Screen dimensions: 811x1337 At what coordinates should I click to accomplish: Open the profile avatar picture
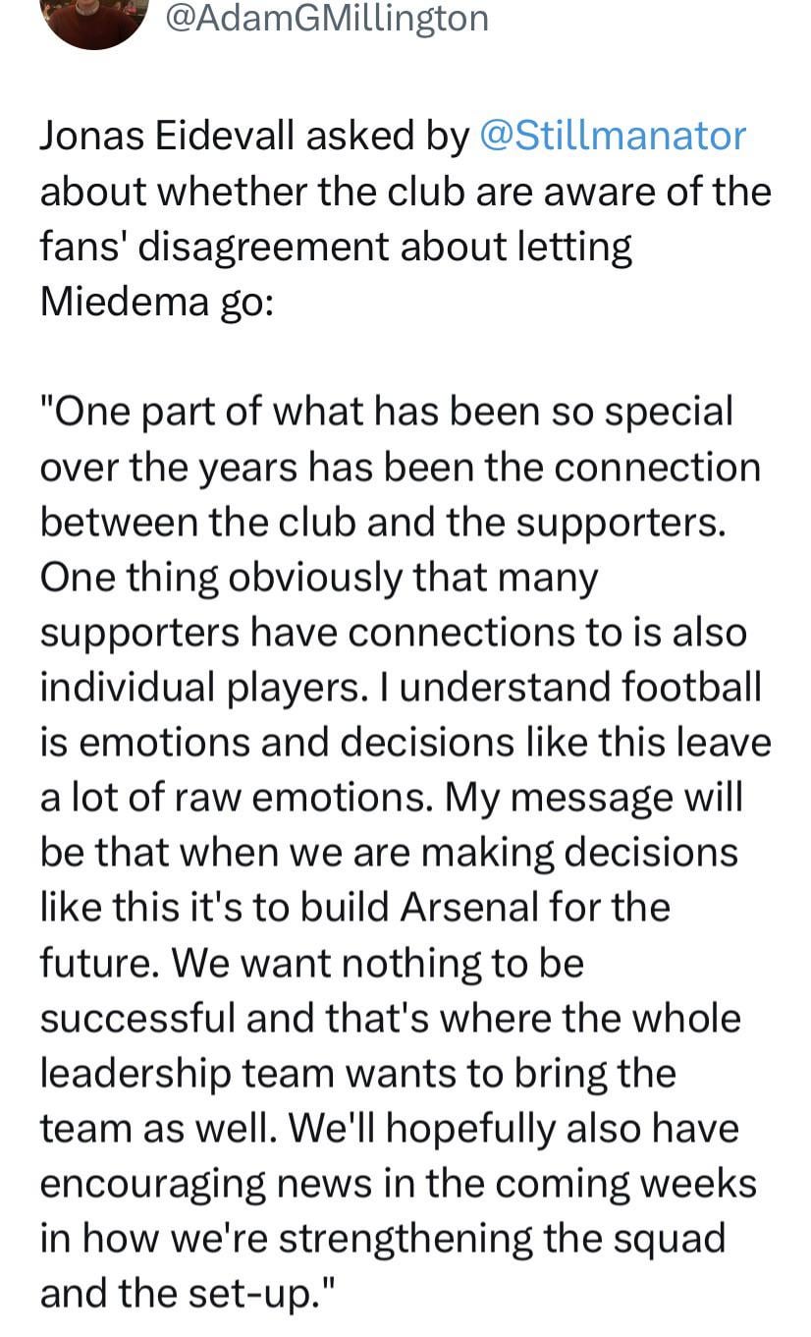click(x=93, y=18)
